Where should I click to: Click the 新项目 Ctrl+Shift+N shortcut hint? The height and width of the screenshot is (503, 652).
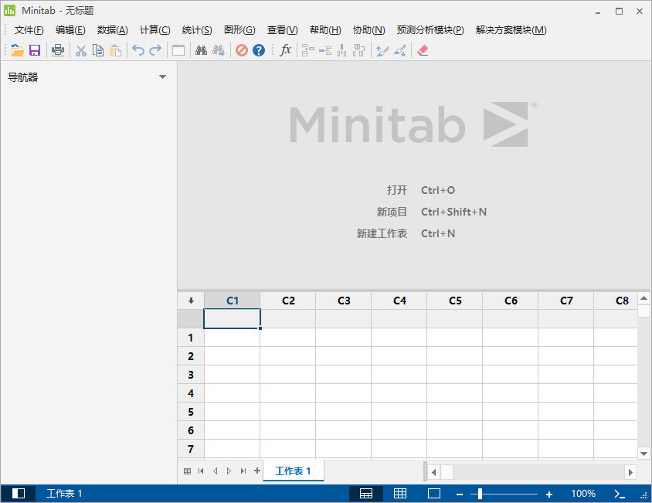point(432,212)
